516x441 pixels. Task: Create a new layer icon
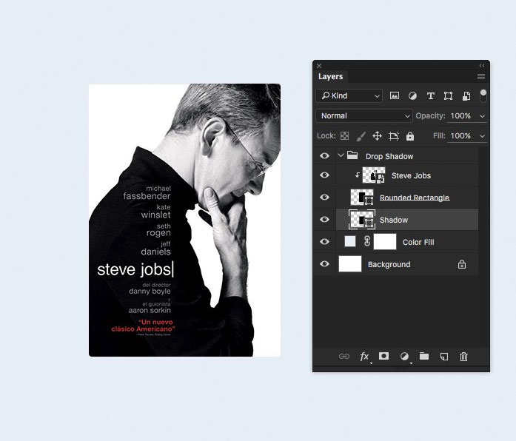pyautogui.click(x=444, y=357)
